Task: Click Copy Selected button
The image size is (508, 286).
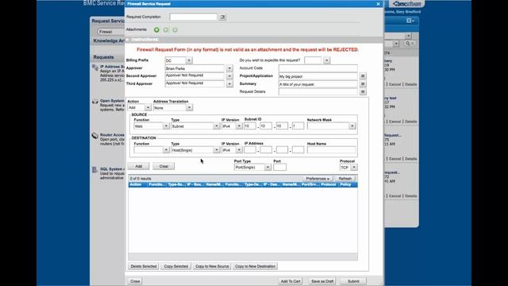Action: [176, 266]
